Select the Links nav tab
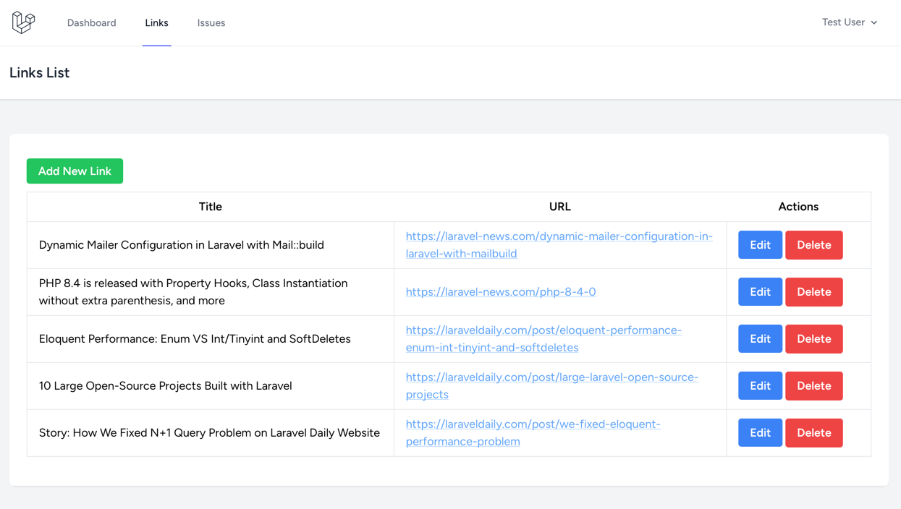901x509 pixels. (x=156, y=23)
